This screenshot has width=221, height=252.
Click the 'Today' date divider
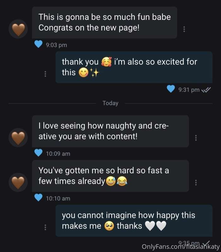tap(110, 103)
